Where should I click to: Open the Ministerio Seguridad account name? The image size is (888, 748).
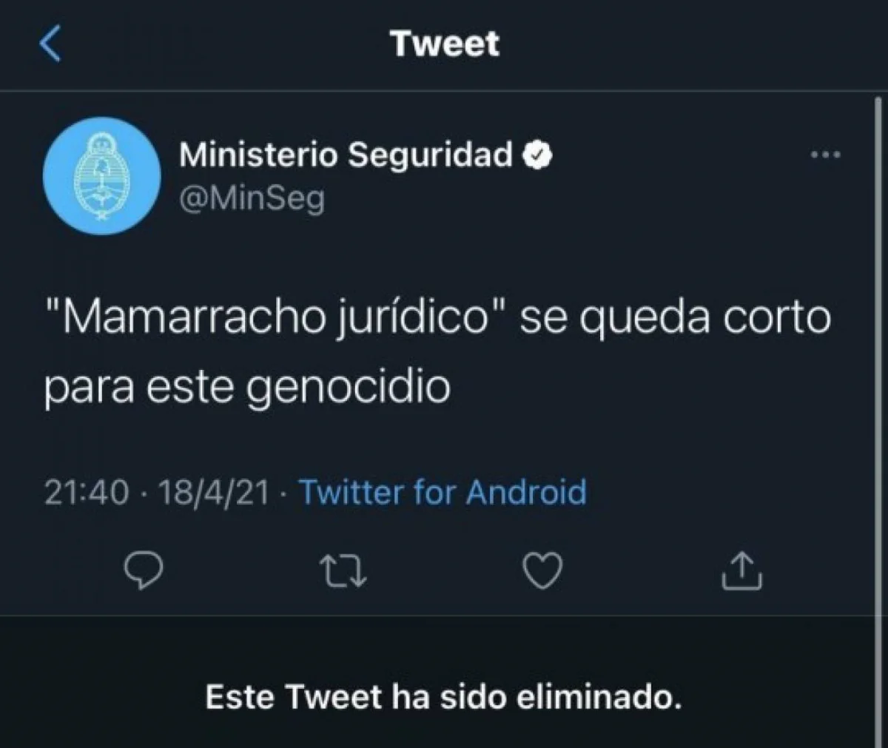coord(346,155)
